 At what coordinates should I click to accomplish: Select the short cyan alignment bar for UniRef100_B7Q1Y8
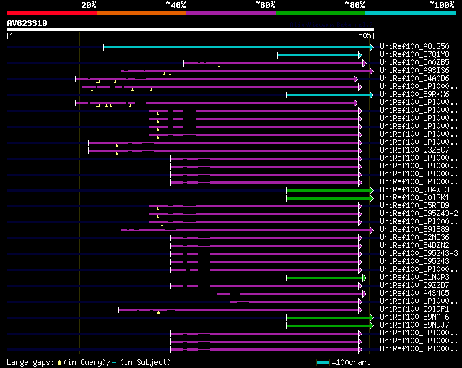[x=320, y=55]
